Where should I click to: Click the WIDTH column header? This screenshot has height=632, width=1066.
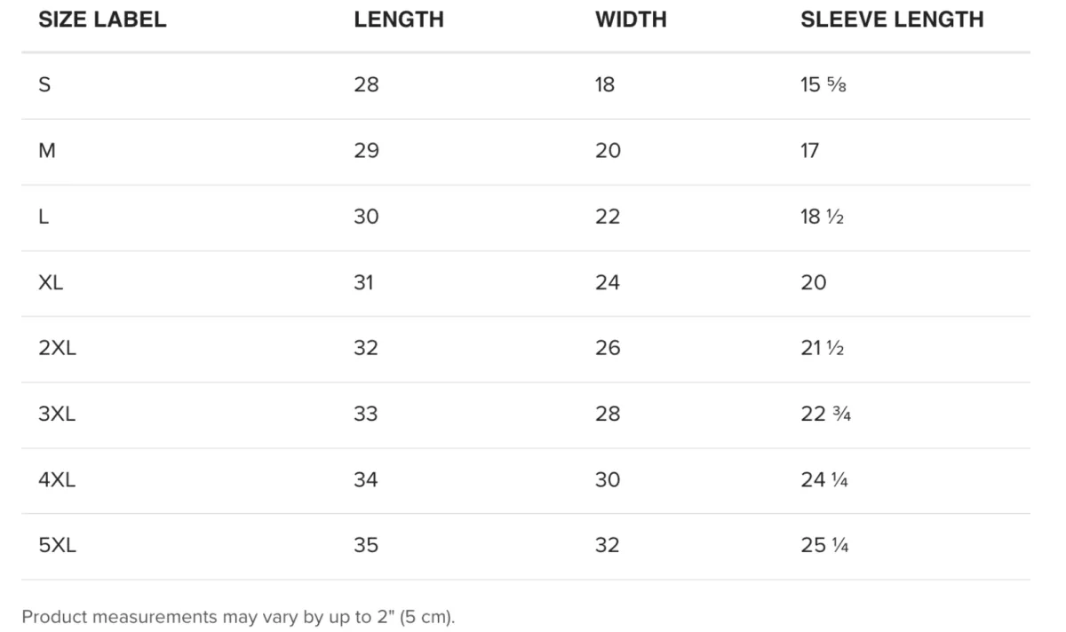point(631,20)
